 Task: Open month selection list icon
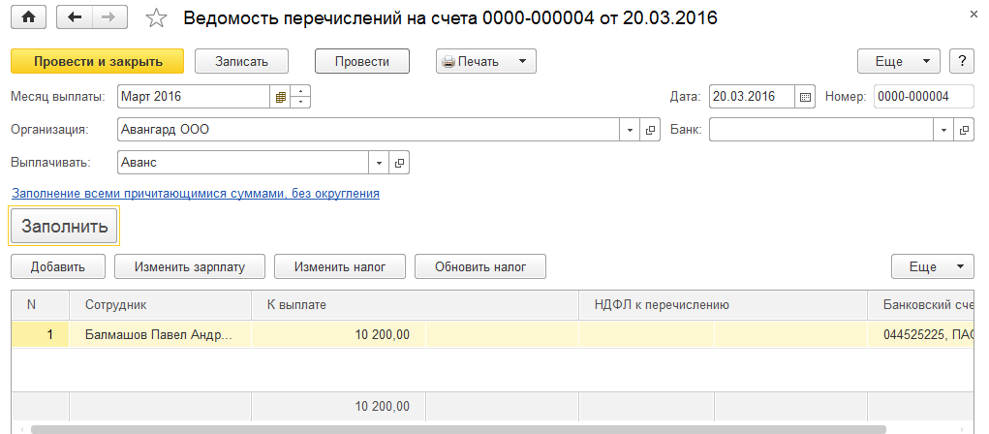[280, 97]
